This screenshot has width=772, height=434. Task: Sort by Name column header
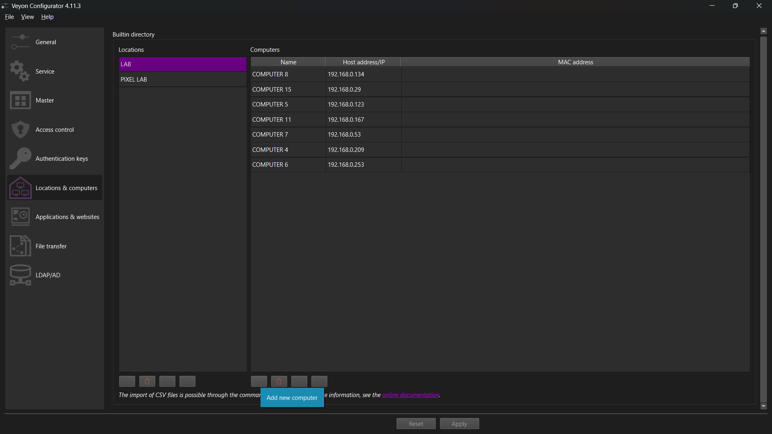coord(288,62)
